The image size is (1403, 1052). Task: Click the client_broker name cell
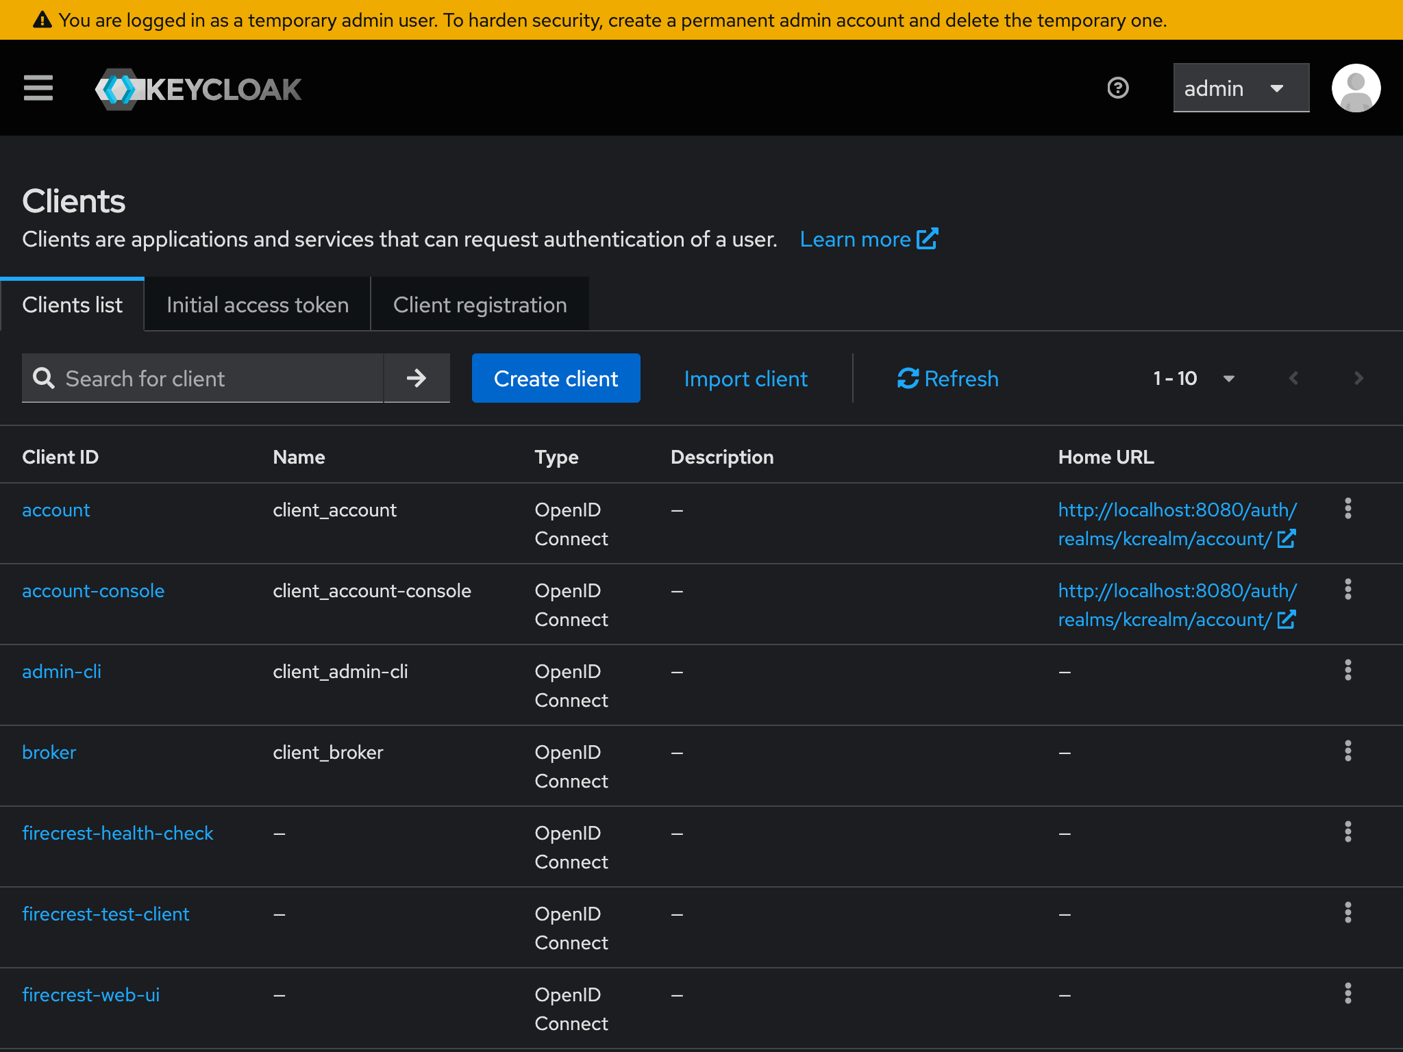[328, 753]
